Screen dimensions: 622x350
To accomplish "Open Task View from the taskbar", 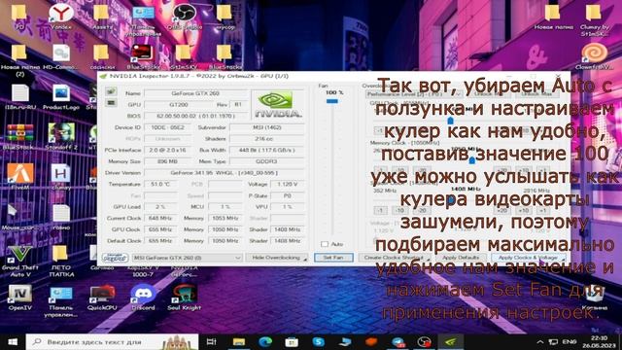I will 212,341.
